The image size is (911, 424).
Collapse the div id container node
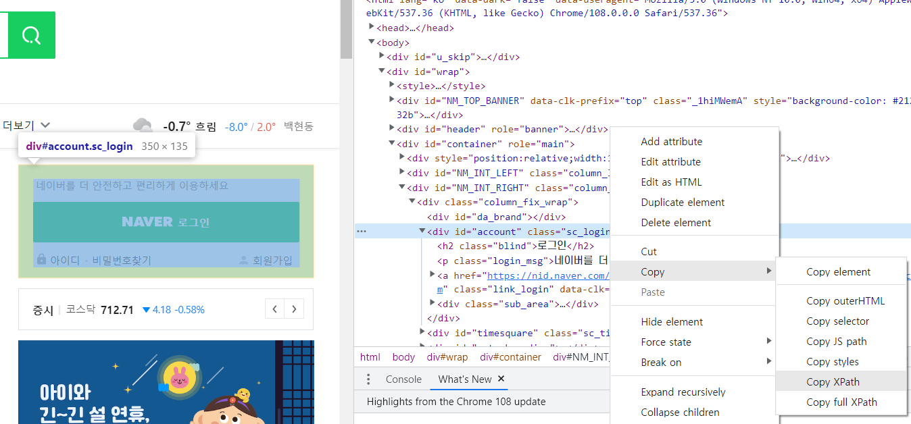pyautogui.click(x=393, y=144)
